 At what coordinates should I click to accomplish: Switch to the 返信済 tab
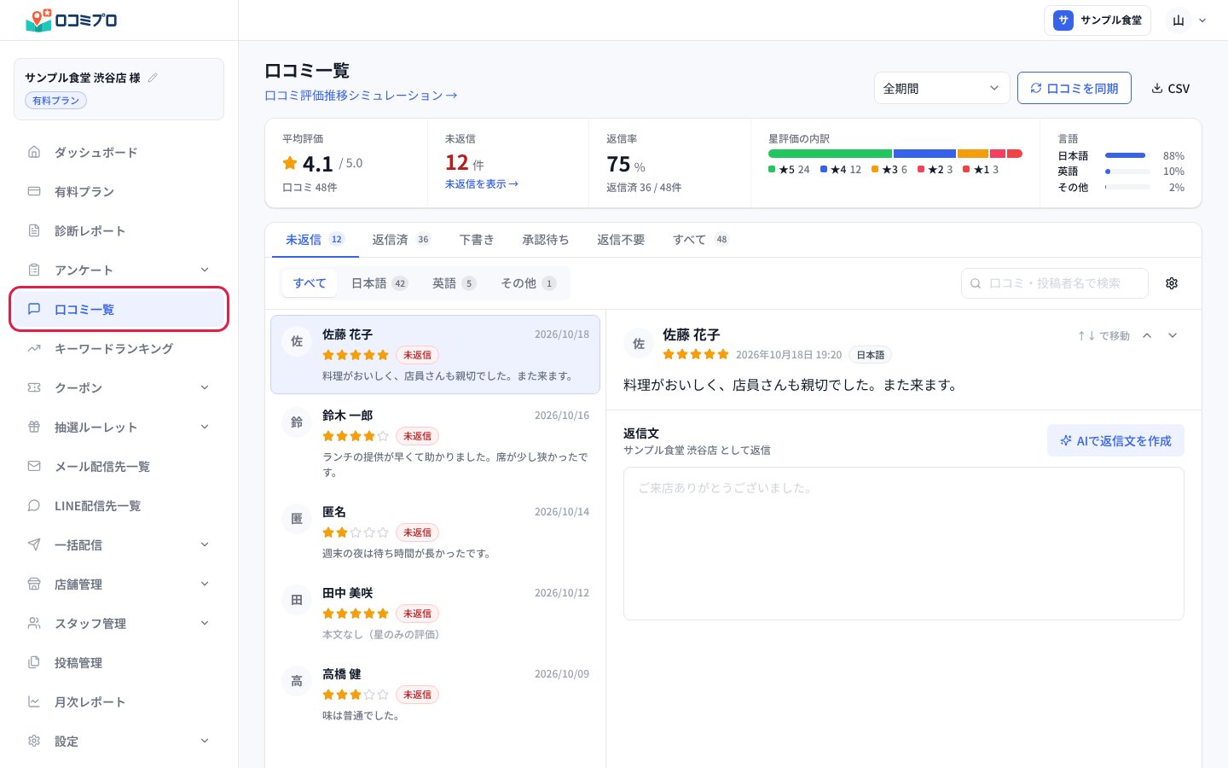[401, 240]
